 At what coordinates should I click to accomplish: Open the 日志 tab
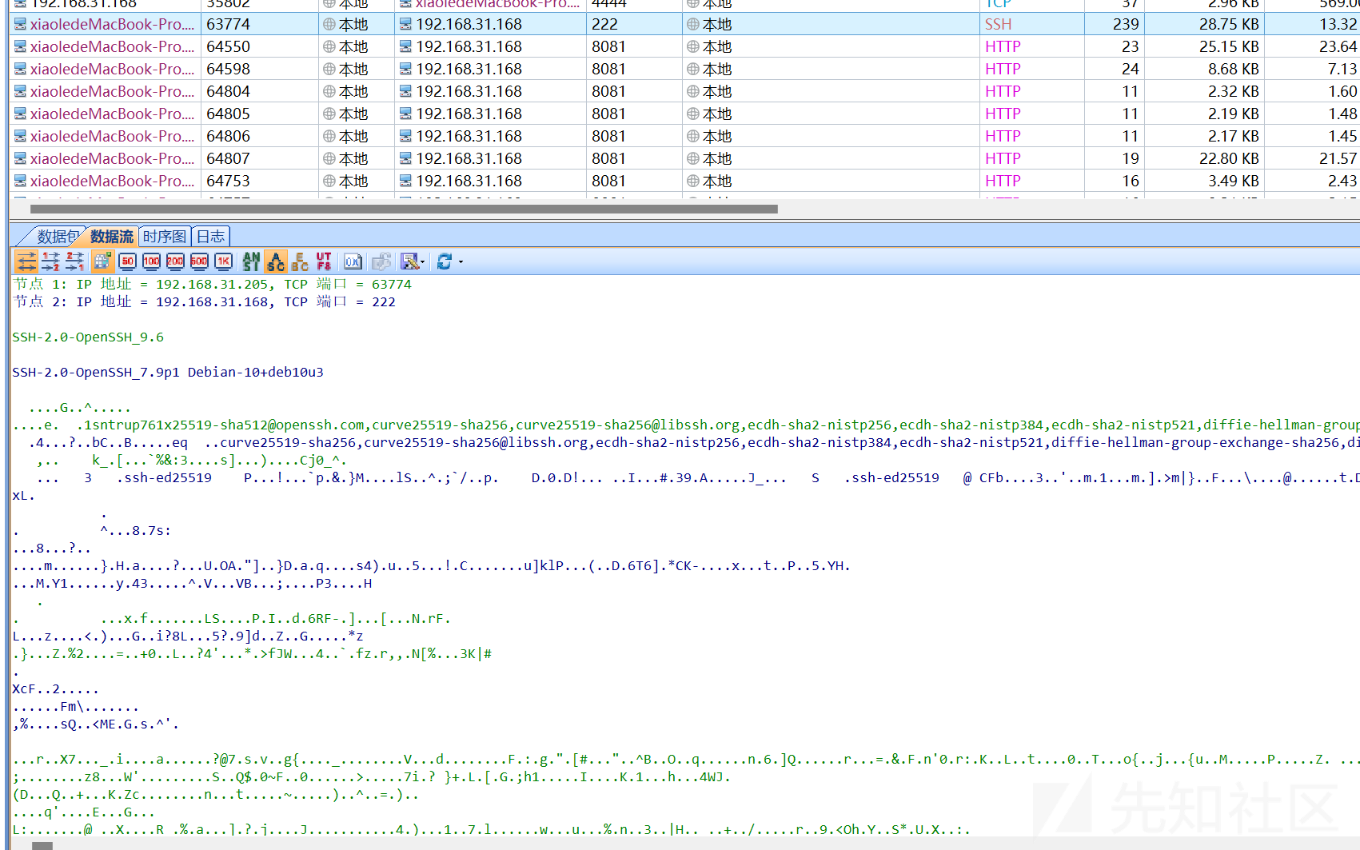click(x=210, y=237)
